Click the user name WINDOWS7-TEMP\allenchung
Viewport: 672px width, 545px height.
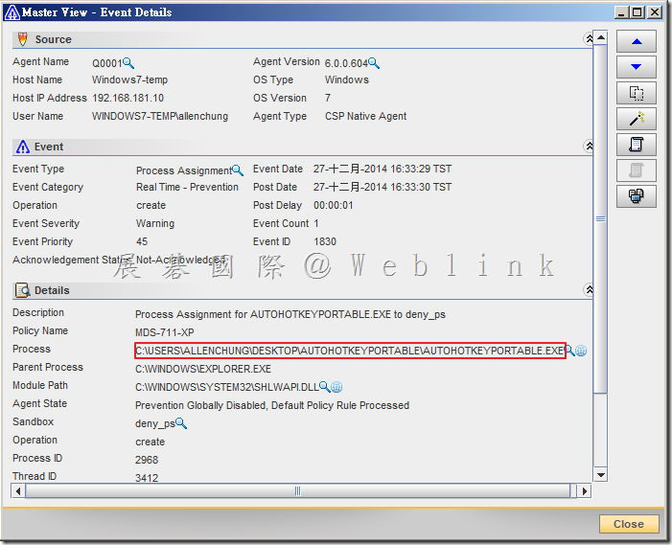pos(160,117)
